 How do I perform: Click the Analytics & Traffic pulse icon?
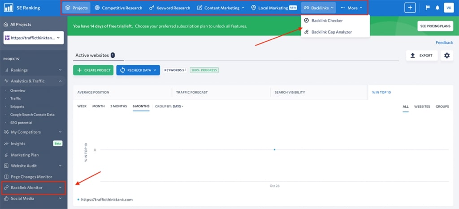tap(6, 81)
